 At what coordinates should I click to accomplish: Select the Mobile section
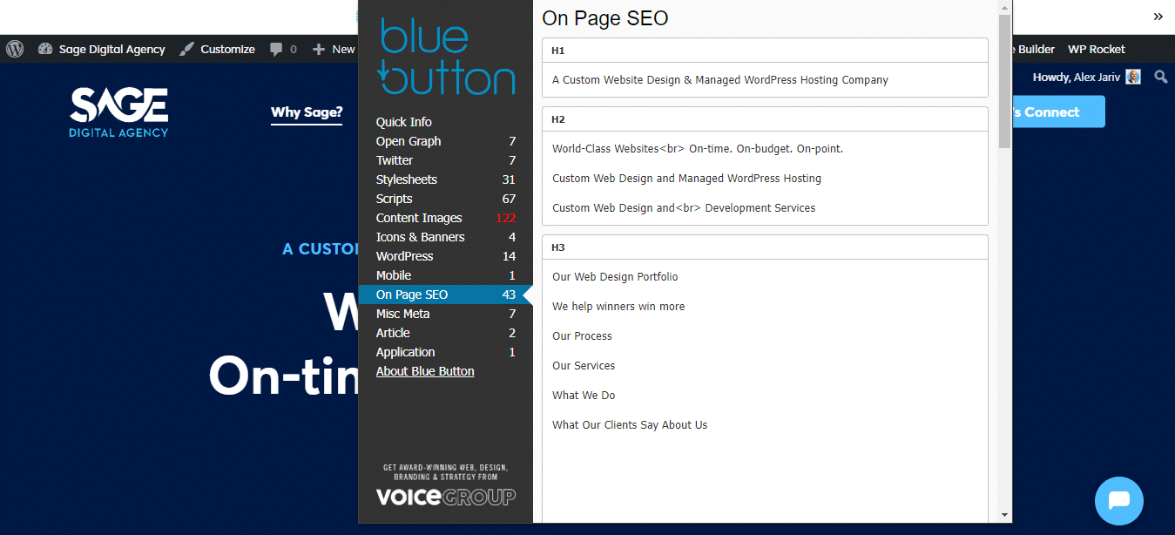click(x=446, y=275)
